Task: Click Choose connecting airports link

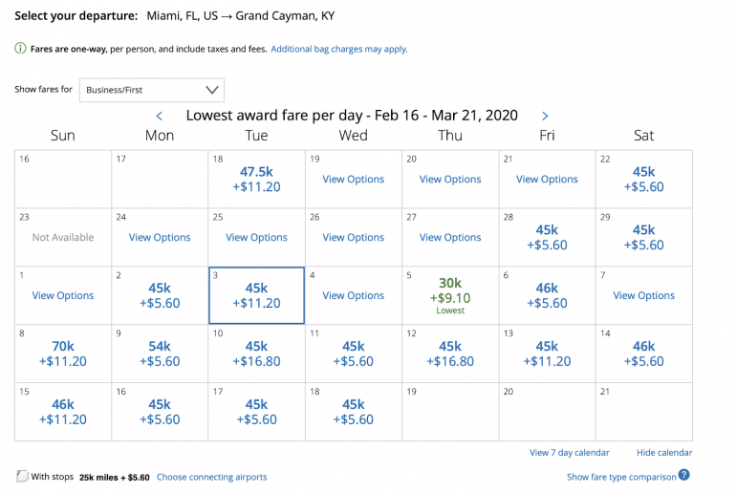Action: (x=211, y=477)
